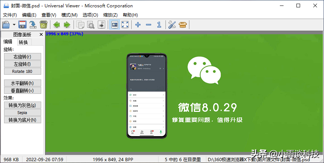Click the 左旋转(l) button
The width and height of the screenshot is (324, 163).
22,64
